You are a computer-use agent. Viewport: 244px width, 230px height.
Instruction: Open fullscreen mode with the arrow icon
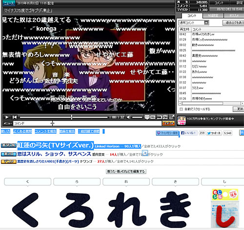point(172,117)
